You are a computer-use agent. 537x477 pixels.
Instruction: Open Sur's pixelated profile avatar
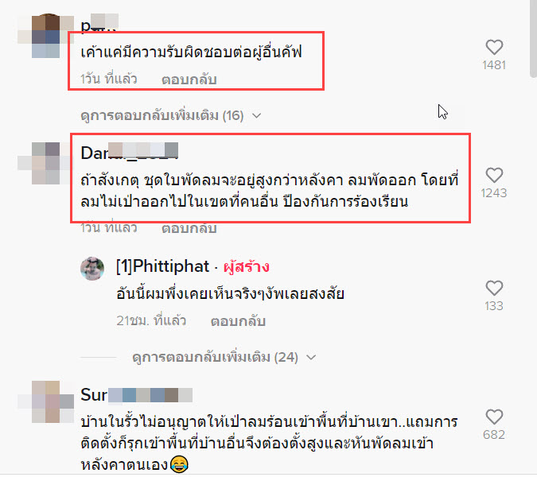tap(46, 401)
